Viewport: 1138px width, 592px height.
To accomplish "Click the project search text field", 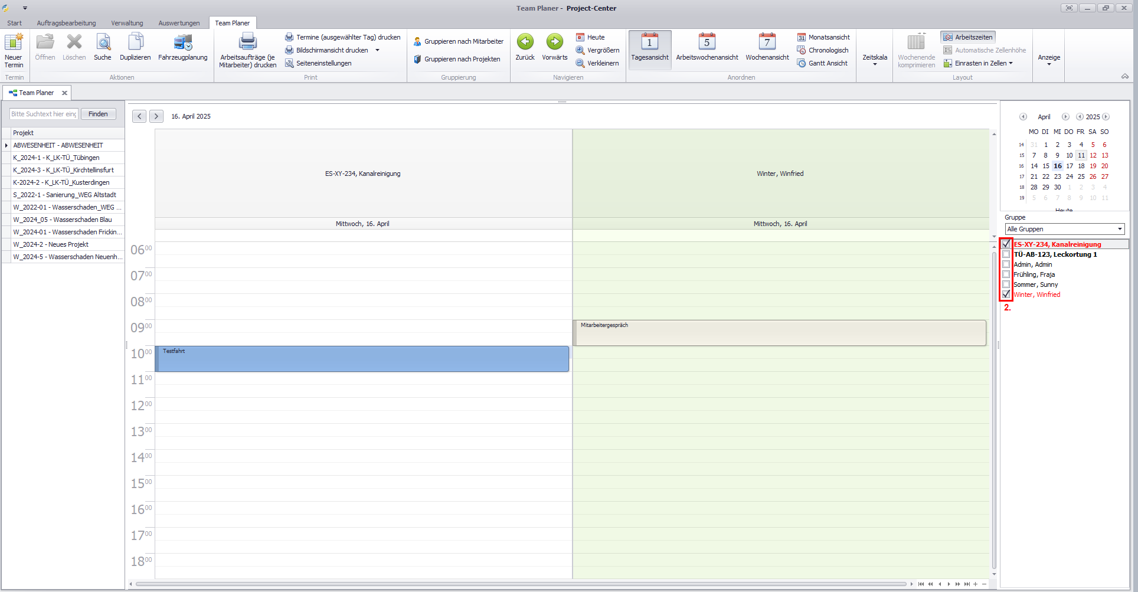I will (x=44, y=114).
